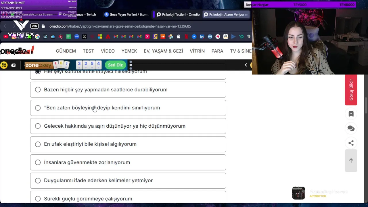Open the Microsoft bookmark icon

[100, 37]
